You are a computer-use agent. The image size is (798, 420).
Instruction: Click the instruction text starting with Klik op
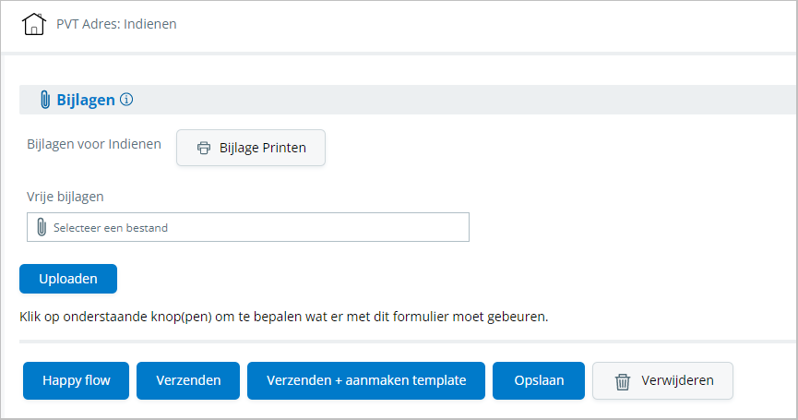(x=284, y=317)
